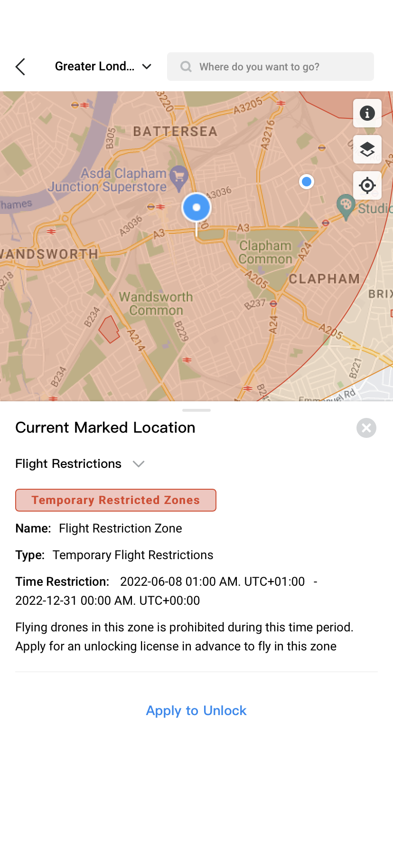Open Greater London location selector text

click(94, 67)
